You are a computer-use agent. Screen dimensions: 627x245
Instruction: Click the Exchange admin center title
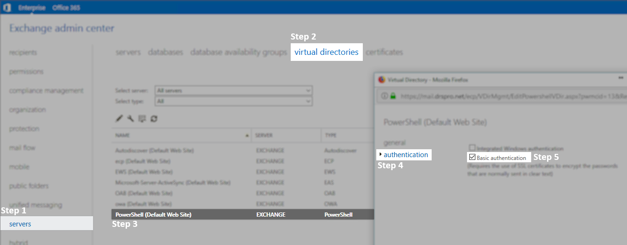[x=62, y=28]
